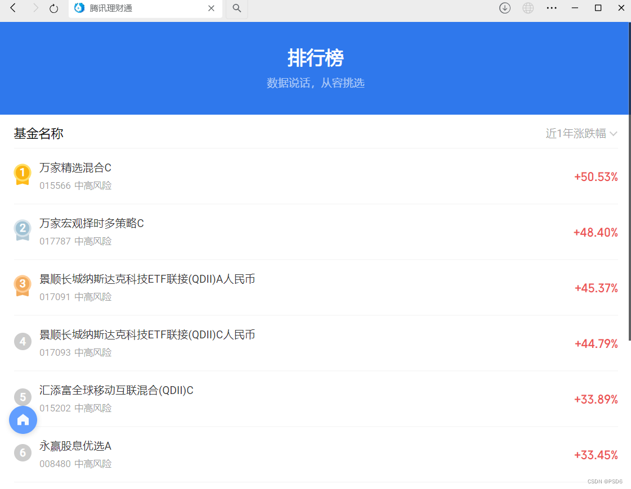Click the subtitle 数据说话，从容挑选

315,83
